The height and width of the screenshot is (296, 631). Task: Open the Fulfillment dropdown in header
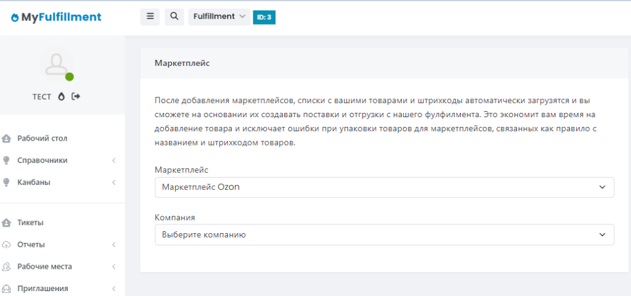(219, 17)
